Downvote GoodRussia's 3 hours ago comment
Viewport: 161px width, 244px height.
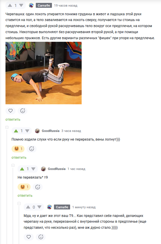[x=27, y=131]
